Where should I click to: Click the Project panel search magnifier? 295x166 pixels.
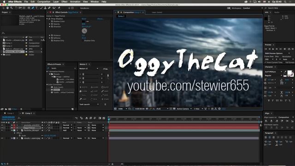tap(3, 33)
